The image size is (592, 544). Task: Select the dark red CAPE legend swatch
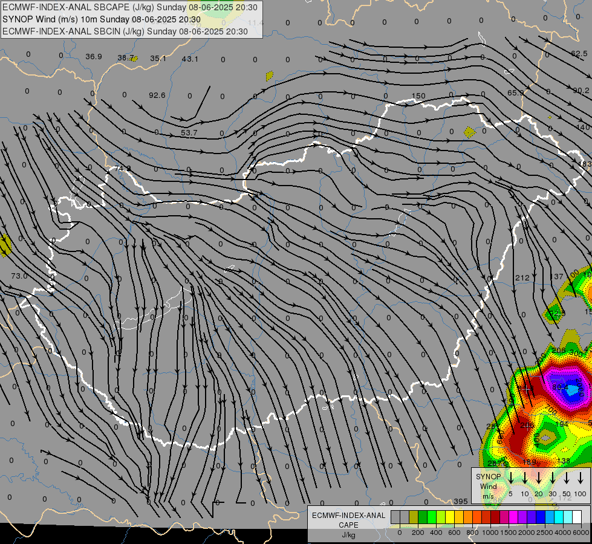(495, 517)
